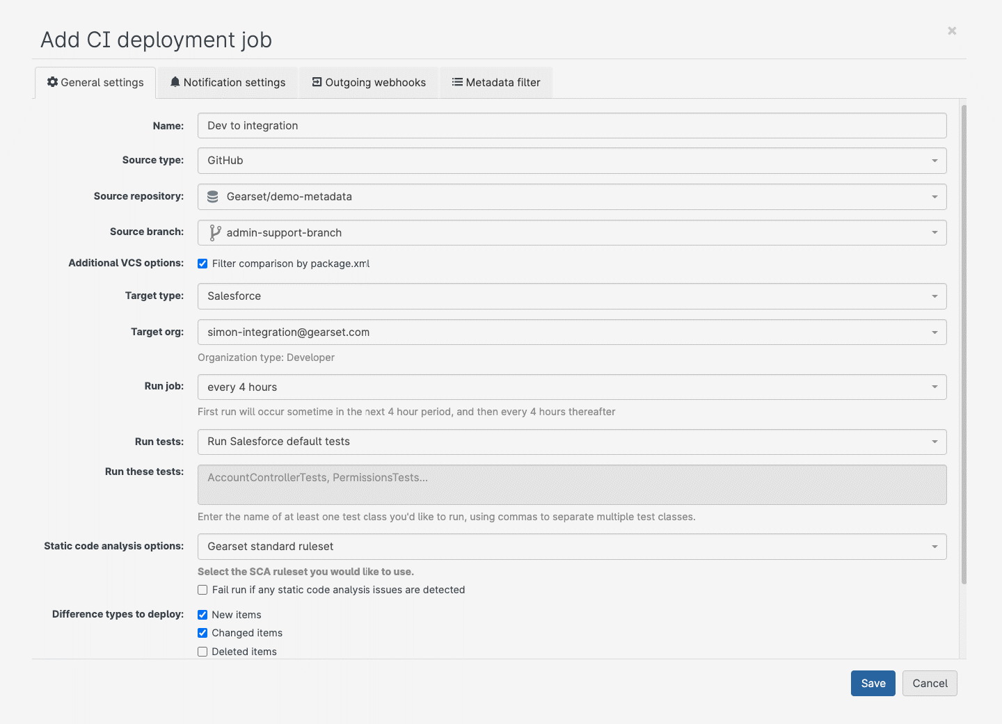The image size is (1002, 724).
Task: Click the 'Add CI deployment job' heading
Action: pyautogui.click(x=156, y=40)
